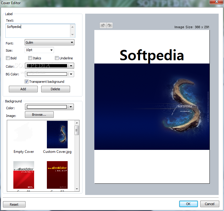Enable the Bold checkbox
Screen dimensions: 224x211
(8, 58)
